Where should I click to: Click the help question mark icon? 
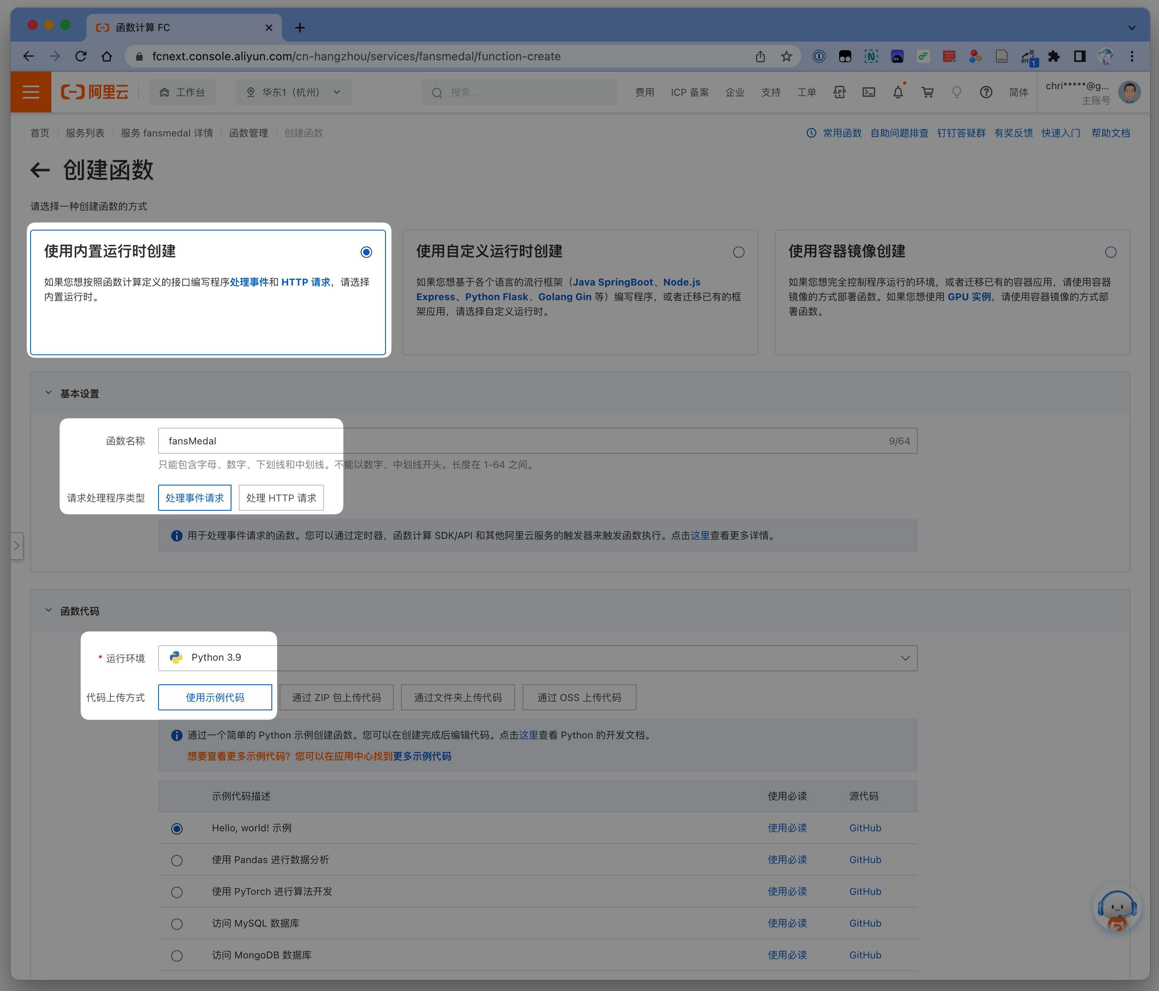click(985, 92)
